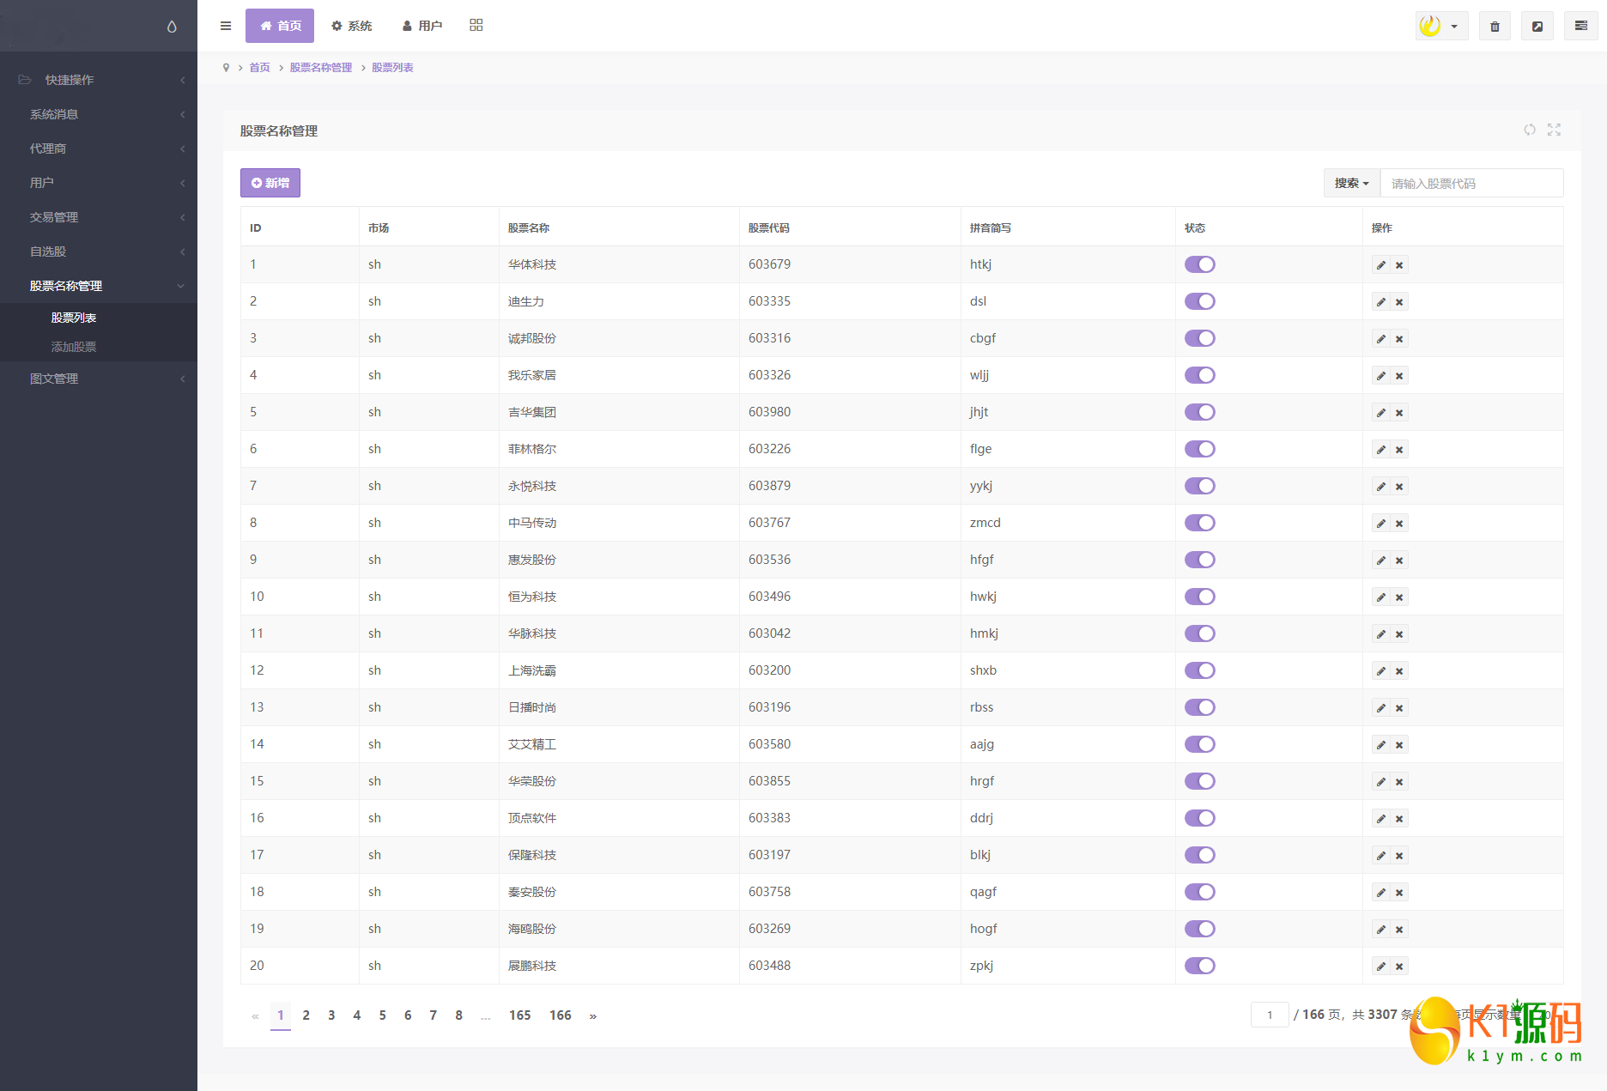Go to page 166 of the list
Image resolution: width=1607 pixels, height=1091 pixels.
point(561,1015)
